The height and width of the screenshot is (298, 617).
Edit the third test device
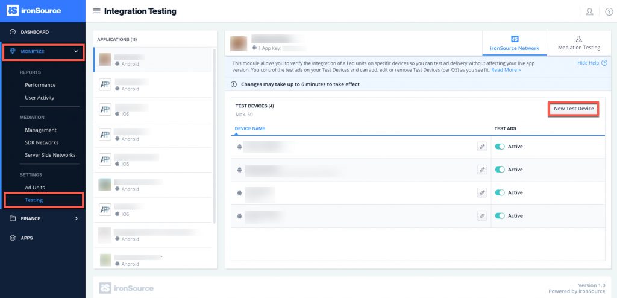tap(481, 193)
